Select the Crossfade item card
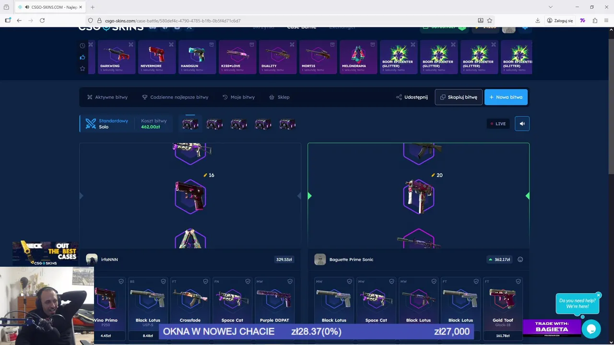 click(x=190, y=309)
